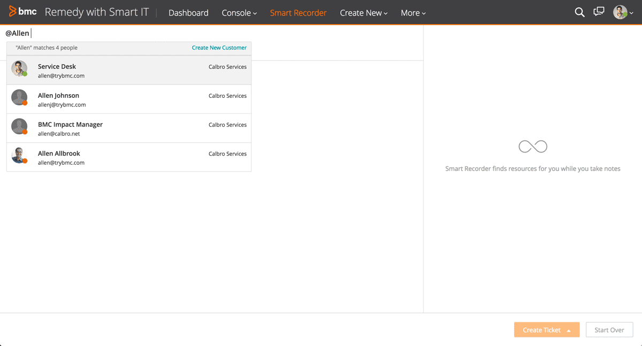Image resolution: width=642 pixels, height=346 pixels.
Task: Select the Allen Allbrook person result
Action: coord(129,157)
